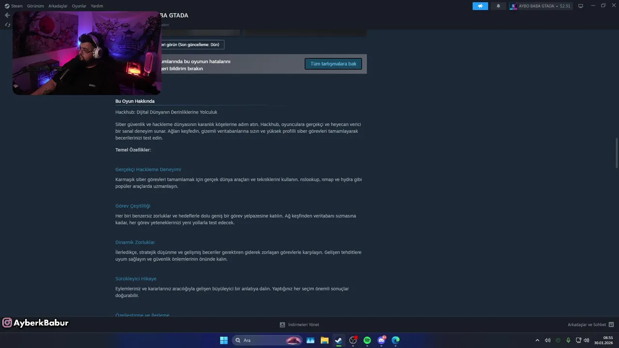Screen dimensions: 619x348
Task: Click 'Görev Çeşitliliği' heading
Action: coord(133,206)
